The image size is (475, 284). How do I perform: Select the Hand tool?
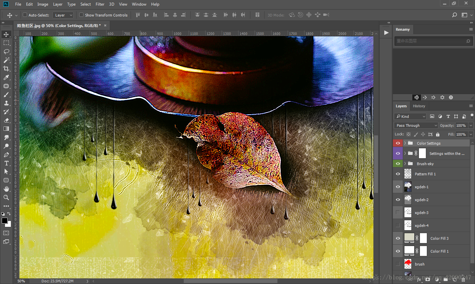[6, 189]
